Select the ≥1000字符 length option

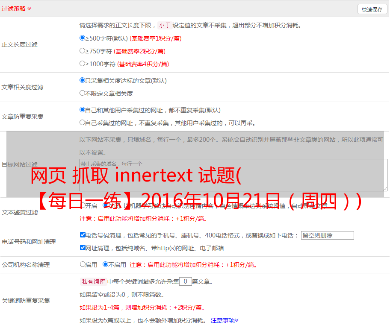82,63
